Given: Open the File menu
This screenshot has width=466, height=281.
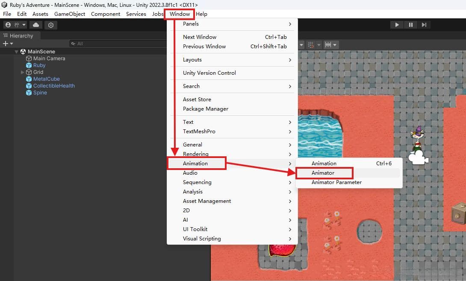Looking at the screenshot, I should pos(7,14).
